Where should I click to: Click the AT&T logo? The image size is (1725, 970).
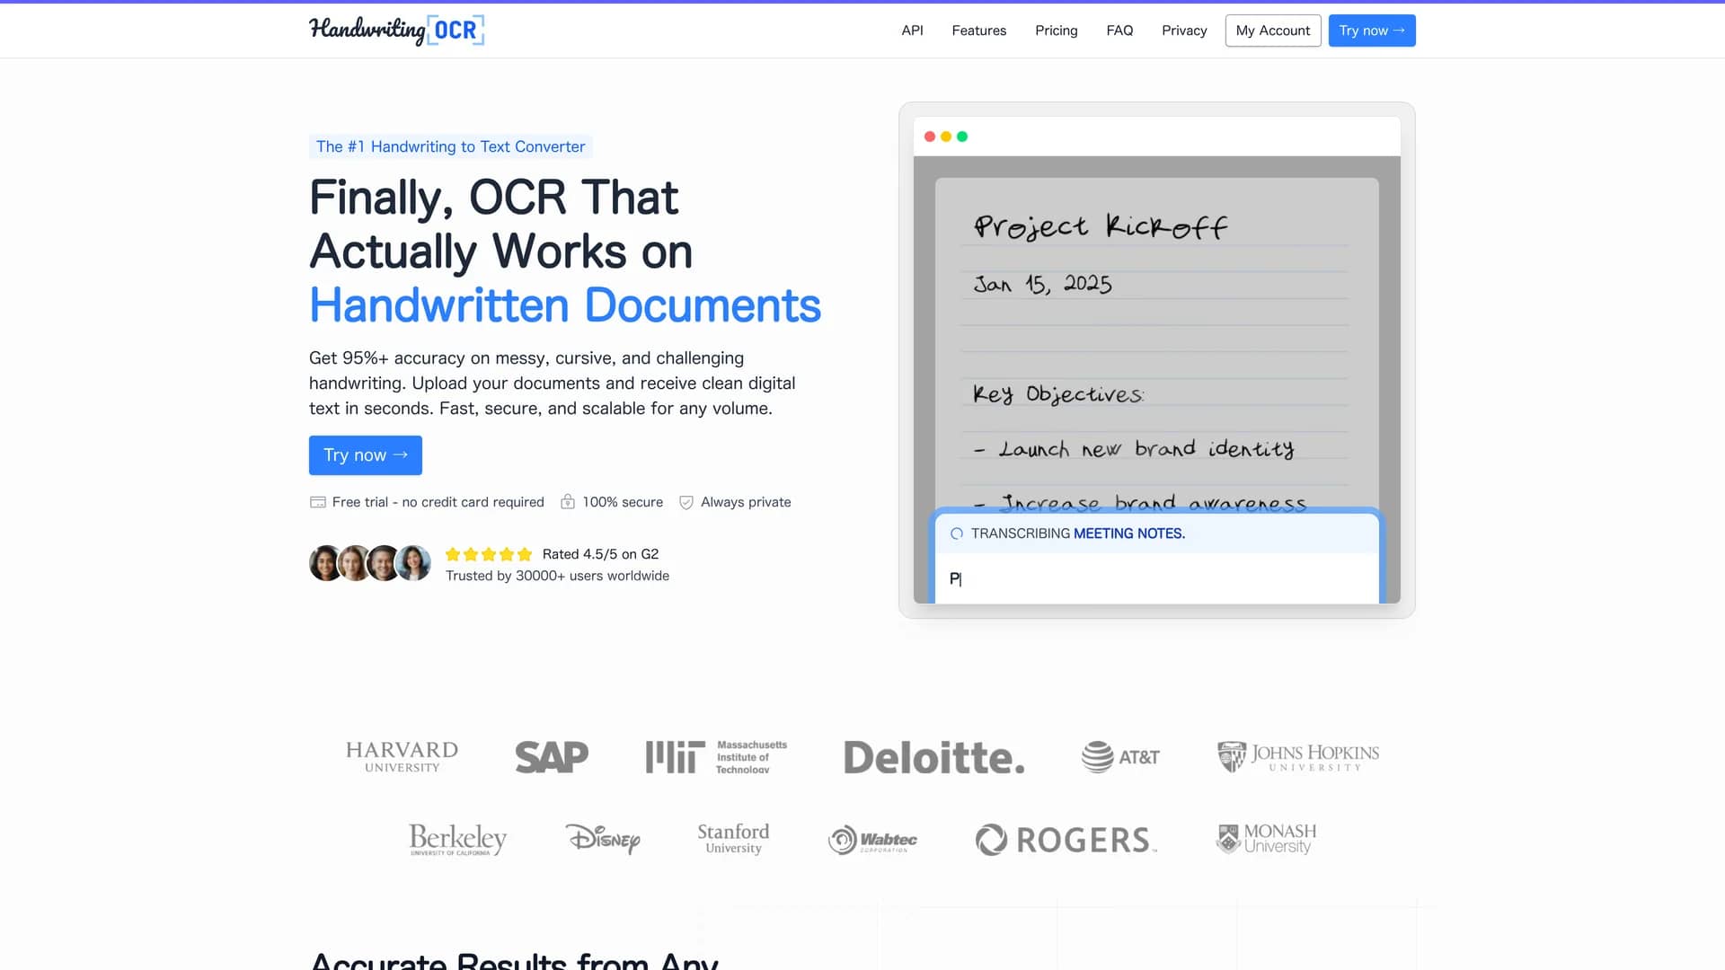pyautogui.click(x=1120, y=757)
